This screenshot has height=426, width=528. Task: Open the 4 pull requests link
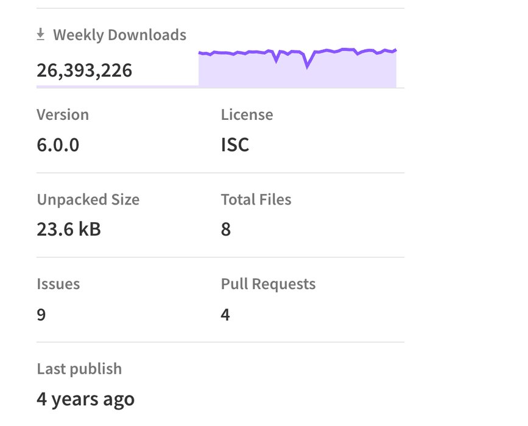225,315
